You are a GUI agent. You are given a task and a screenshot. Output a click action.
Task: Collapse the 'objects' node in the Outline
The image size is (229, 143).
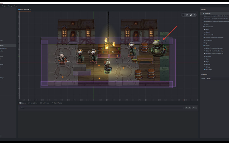pyautogui.click(x=203, y=45)
